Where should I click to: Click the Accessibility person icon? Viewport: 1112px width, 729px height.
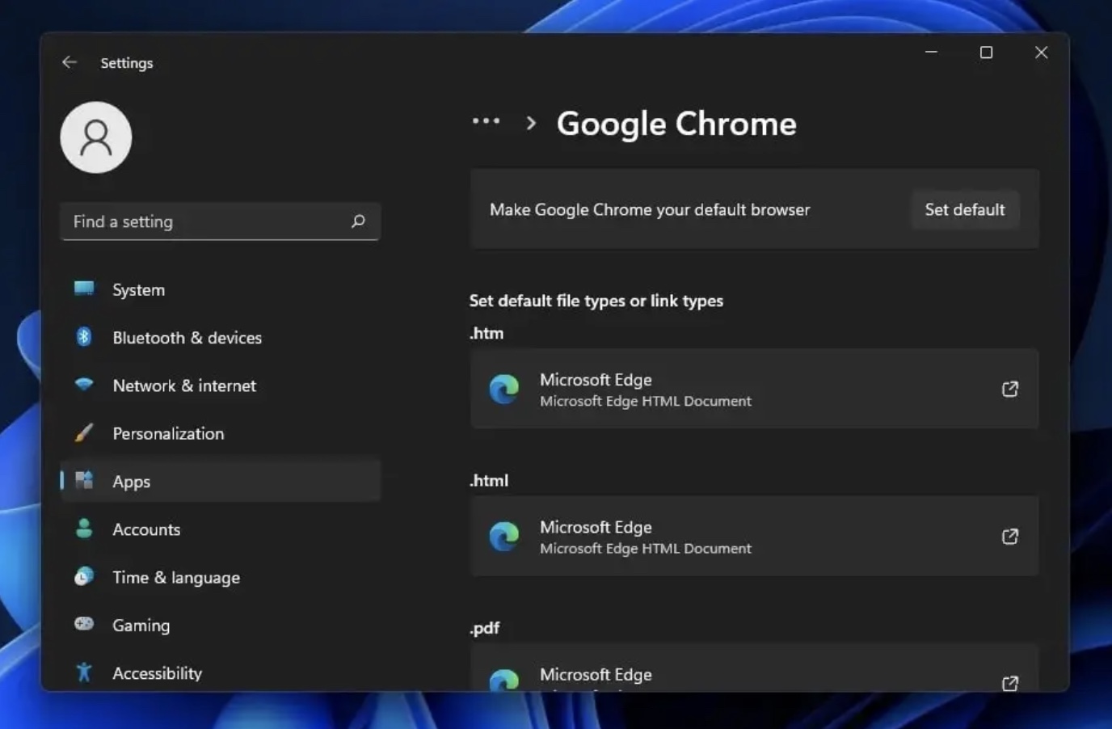(84, 672)
